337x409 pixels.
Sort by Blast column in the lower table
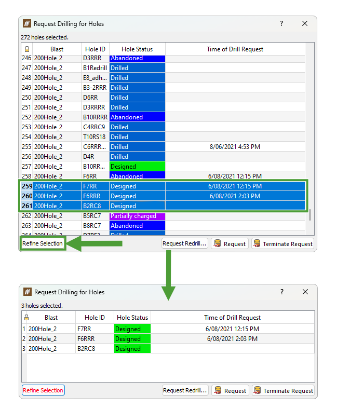click(x=51, y=318)
